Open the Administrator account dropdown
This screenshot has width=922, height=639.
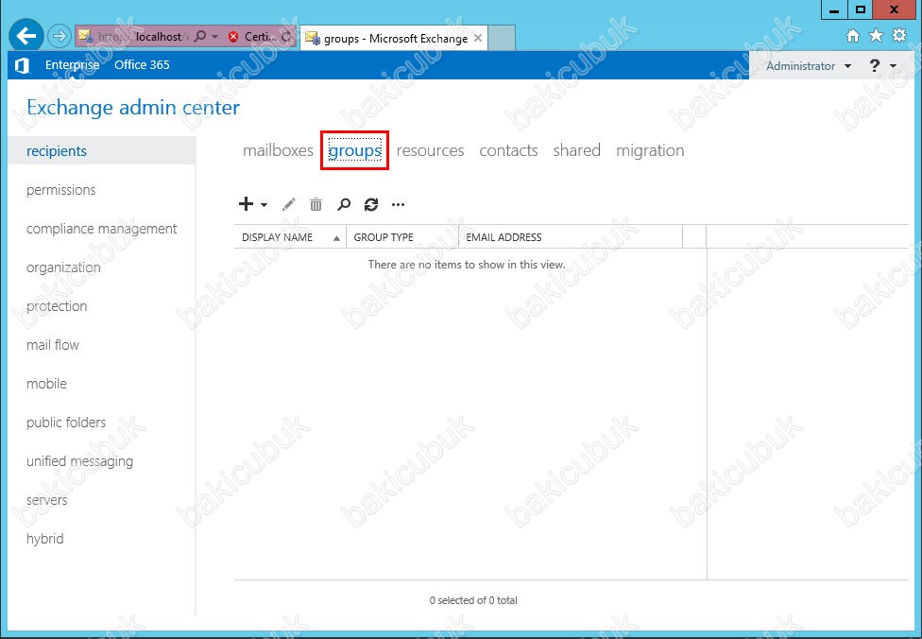pyautogui.click(x=809, y=66)
